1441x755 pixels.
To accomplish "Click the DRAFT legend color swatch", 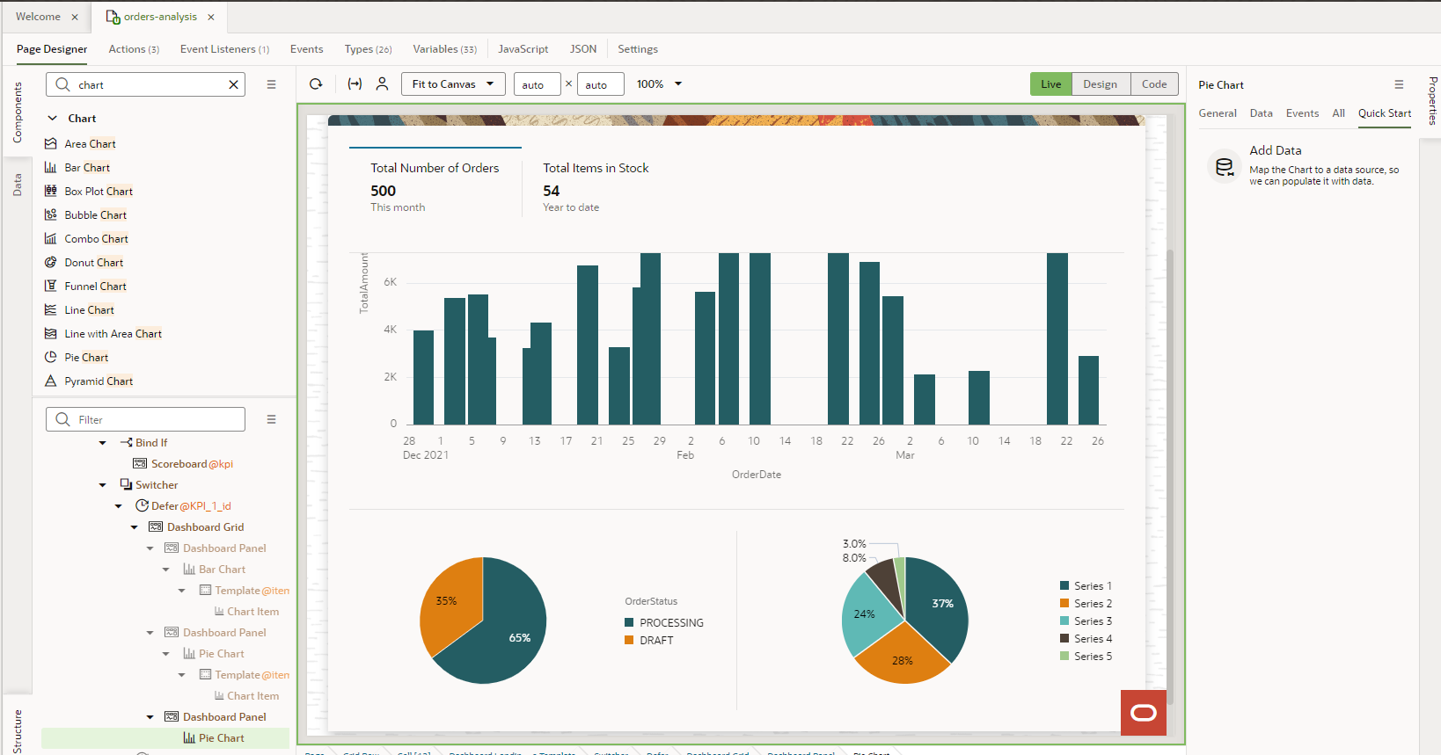I will pyautogui.click(x=629, y=640).
